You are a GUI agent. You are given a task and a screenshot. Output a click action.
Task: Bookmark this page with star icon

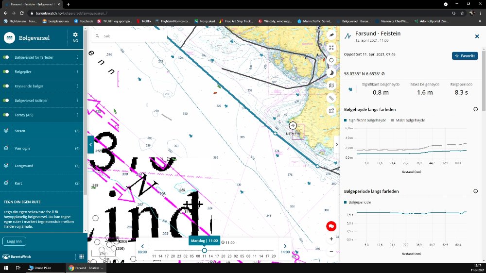pyautogui.click(x=462, y=13)
